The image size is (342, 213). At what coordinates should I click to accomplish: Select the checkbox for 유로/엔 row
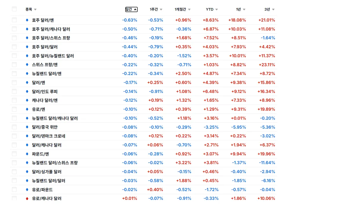pos(14,109)
